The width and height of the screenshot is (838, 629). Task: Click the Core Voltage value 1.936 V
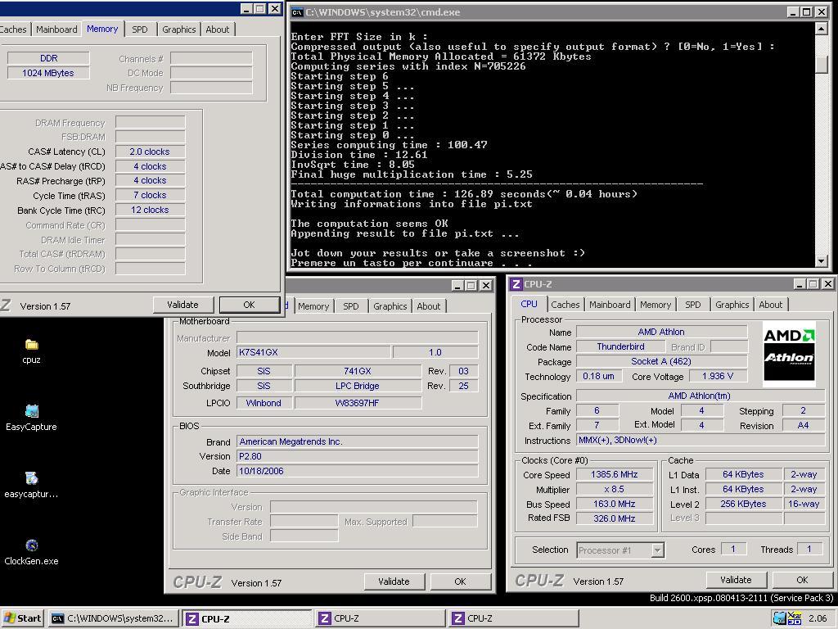coord(718,376)
